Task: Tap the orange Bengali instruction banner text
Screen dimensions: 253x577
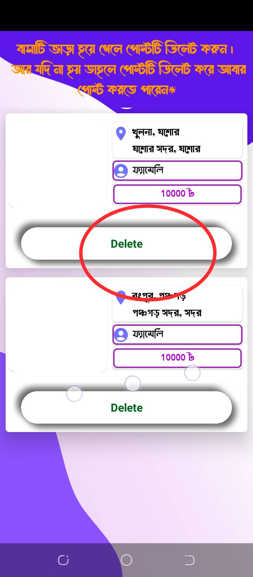Action: [x=127, y=69]
